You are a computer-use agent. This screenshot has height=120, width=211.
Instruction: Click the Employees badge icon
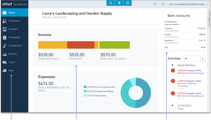click(5, 38)
